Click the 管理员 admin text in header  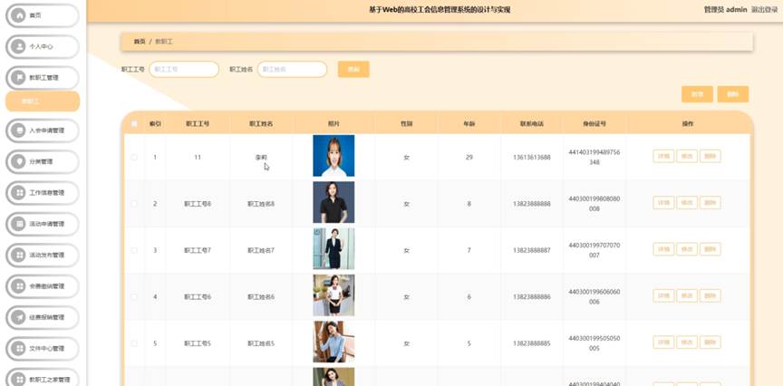726,9
